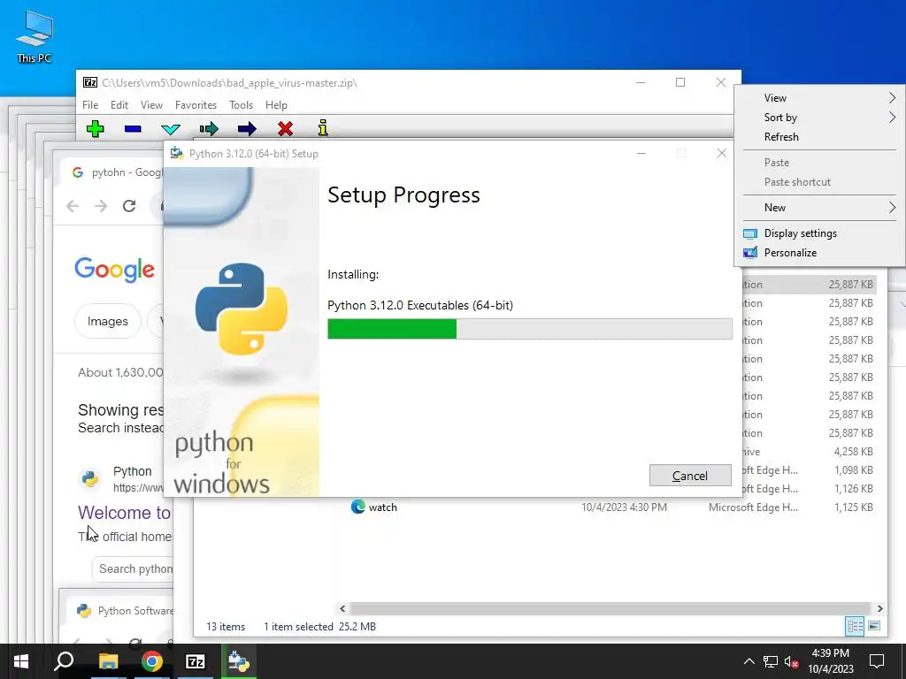
Task: Click the 7-Zip Extract (blue minus) icon
Action: point(133,128)
